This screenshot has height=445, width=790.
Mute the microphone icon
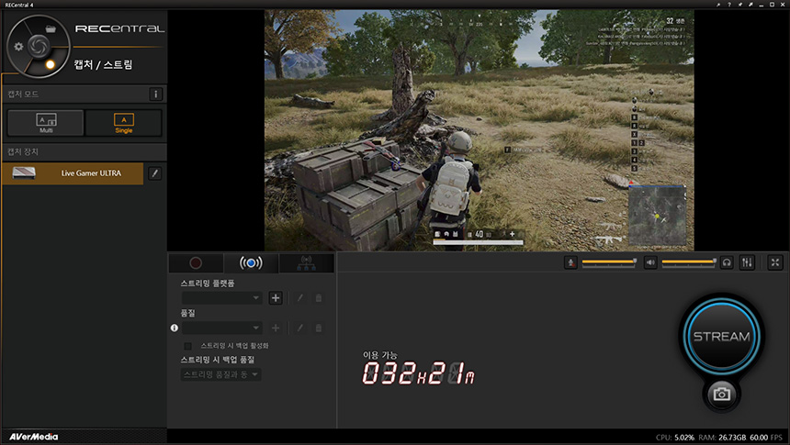point(570,262)
